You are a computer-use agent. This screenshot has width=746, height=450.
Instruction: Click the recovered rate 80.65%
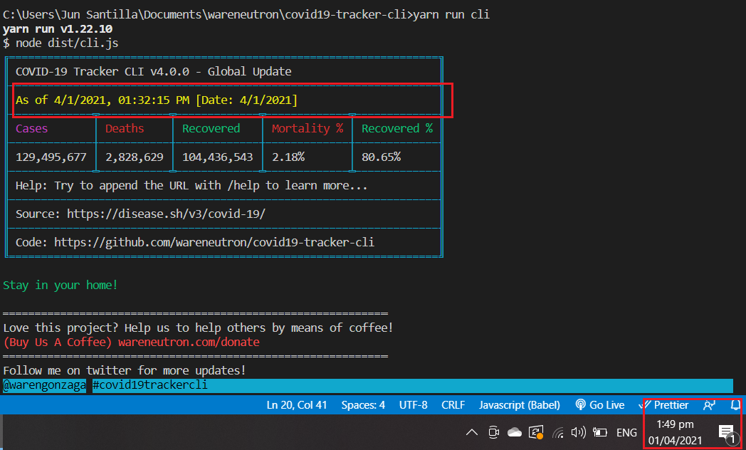click(381, 157)
